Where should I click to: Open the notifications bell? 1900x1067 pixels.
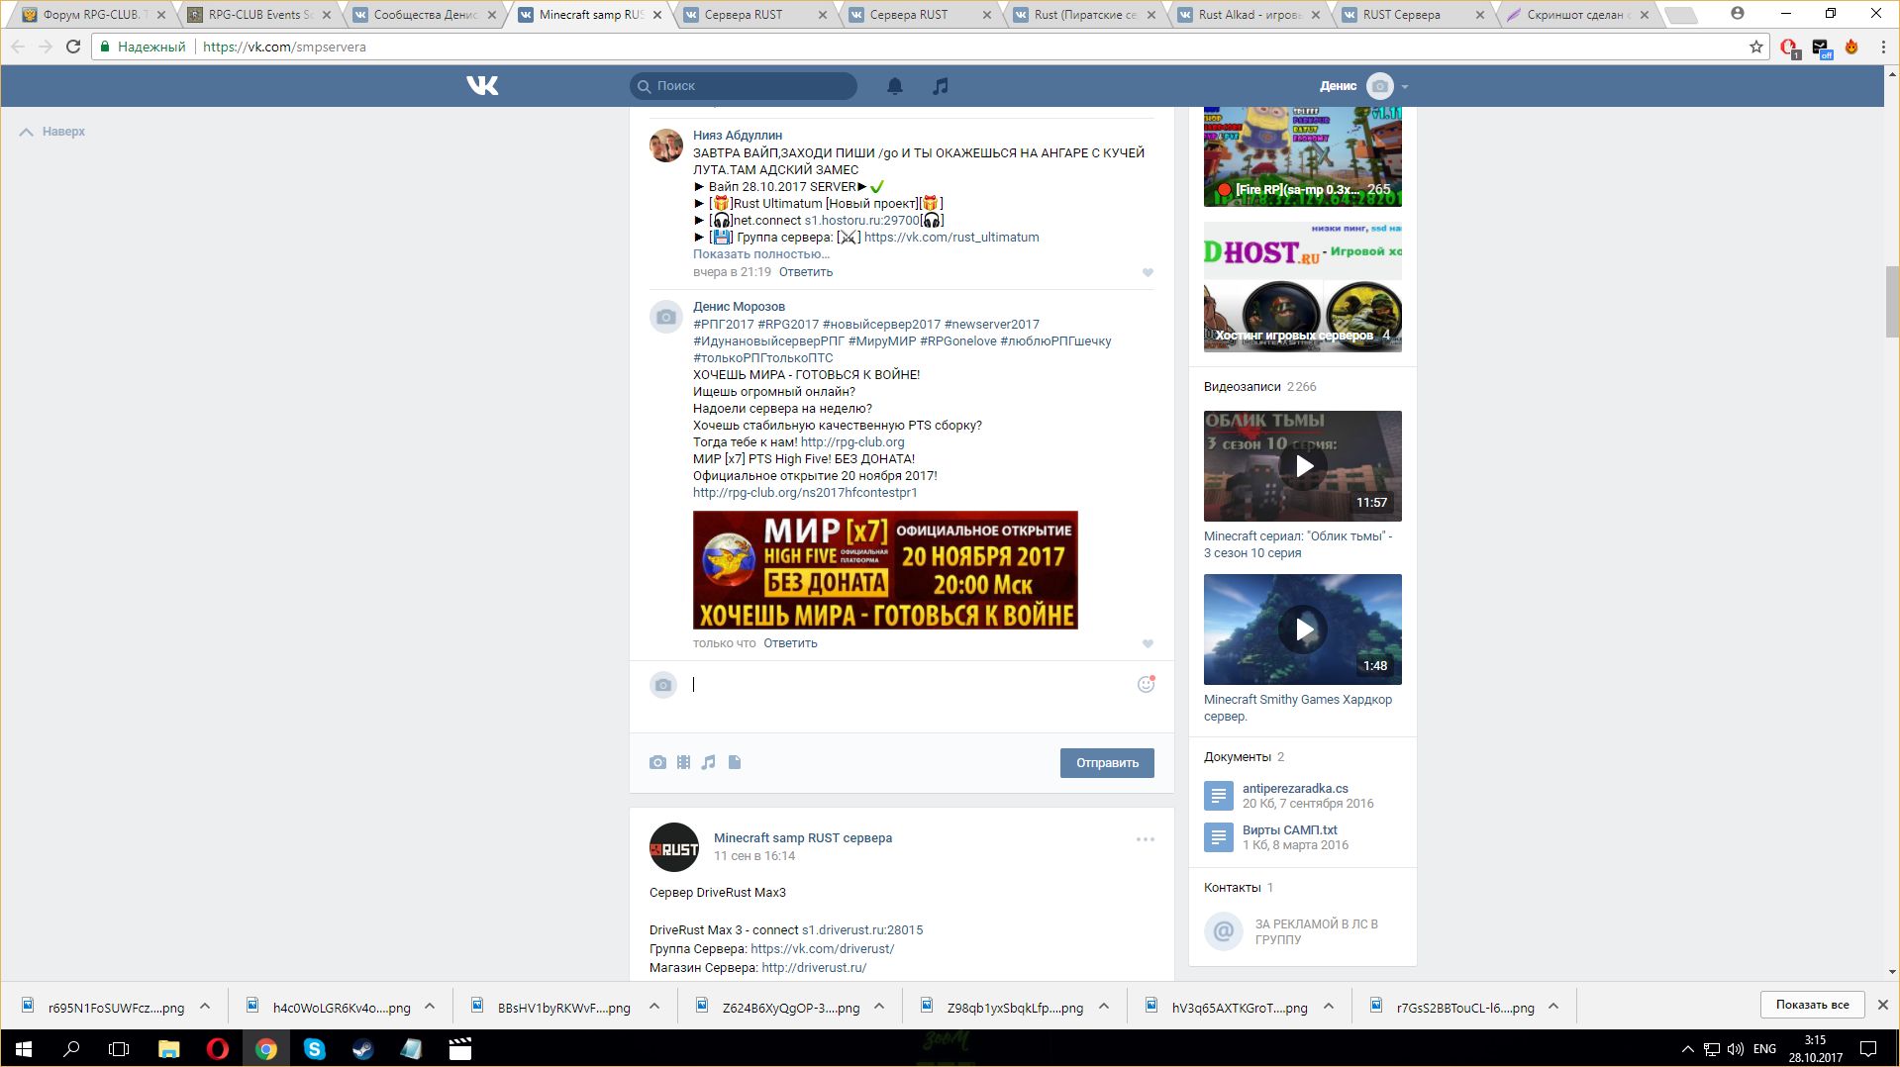click(x=894, y=86)
